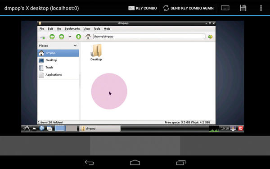Click the green forward arrow in toolbar
Screen dimensions: 270x169
[x=62, y=37]
